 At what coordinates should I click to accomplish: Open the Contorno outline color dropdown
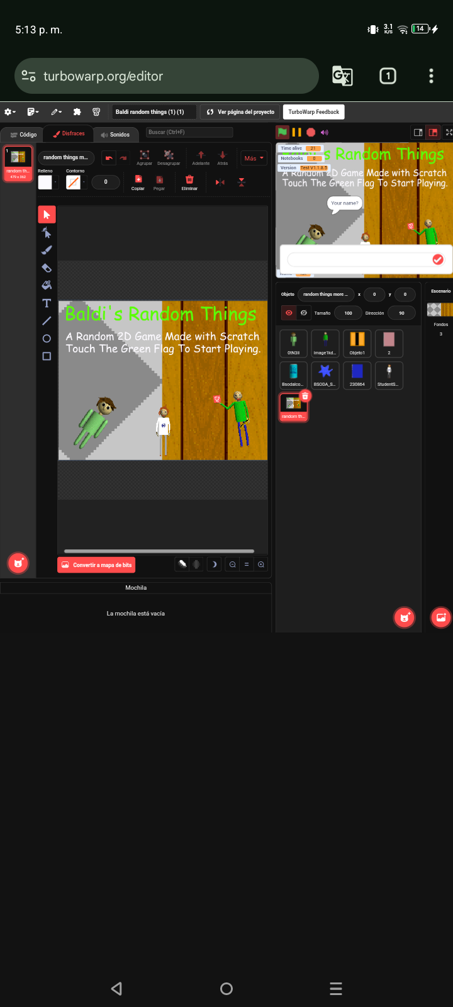click(x=75, y=183)
